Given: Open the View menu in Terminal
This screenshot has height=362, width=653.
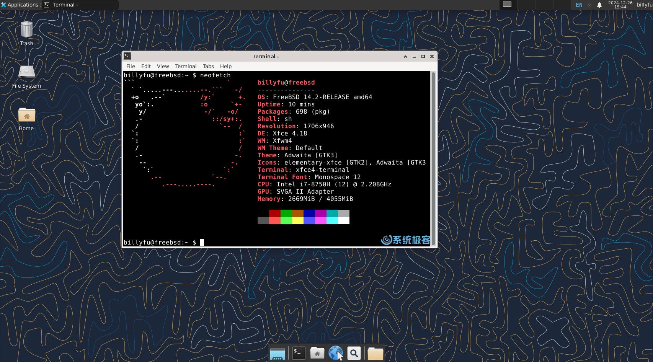Looking at the screenshot, I should [163, 66].
